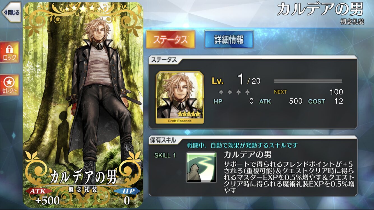
Task: Switch to the ステータス tab
Action: [170, 39]
